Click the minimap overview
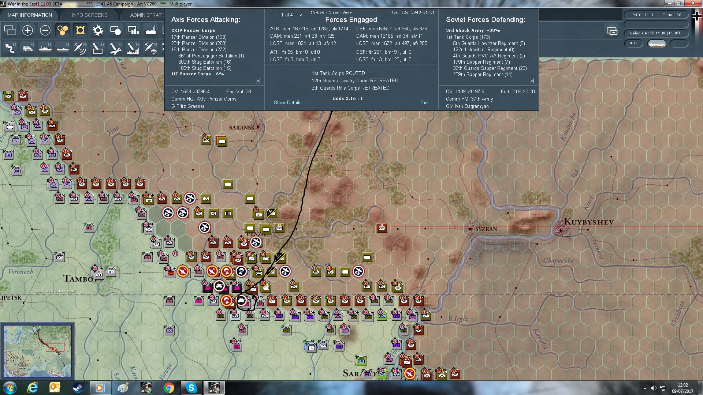This screenshot has width=703, height=395. (x=37, y=351)
